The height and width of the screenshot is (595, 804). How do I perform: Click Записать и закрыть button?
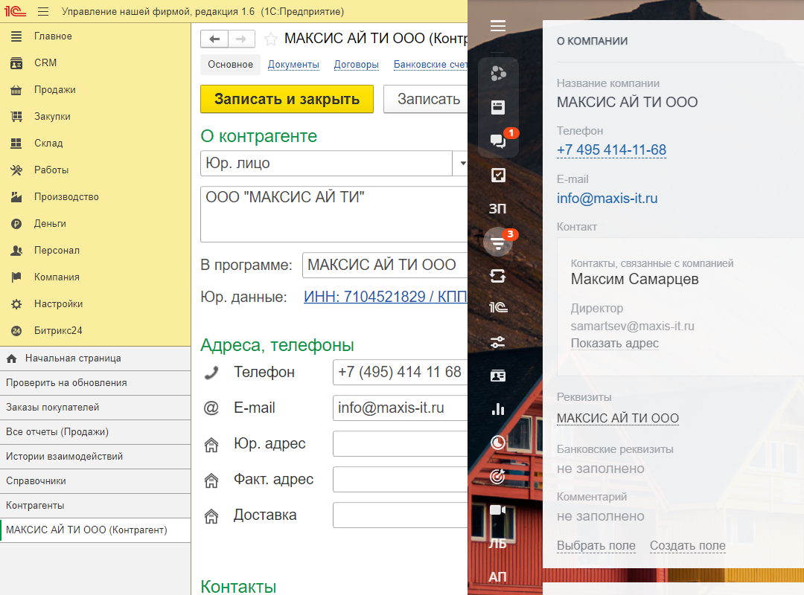287,99
